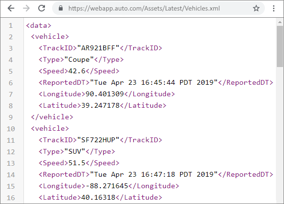Click the opening <data> tag on line 1
This screenshot has height=204, width=284.
pos(39,25)
